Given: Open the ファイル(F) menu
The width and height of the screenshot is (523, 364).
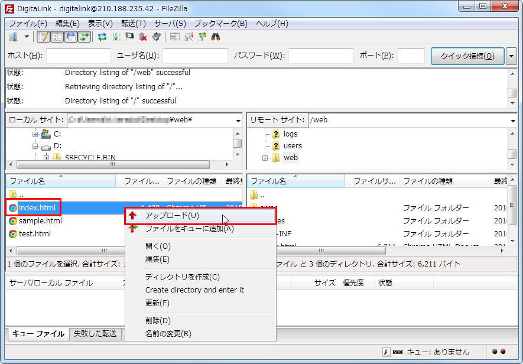Looking at the screenshot, I should pyautogui.click(x=28, y=24).
